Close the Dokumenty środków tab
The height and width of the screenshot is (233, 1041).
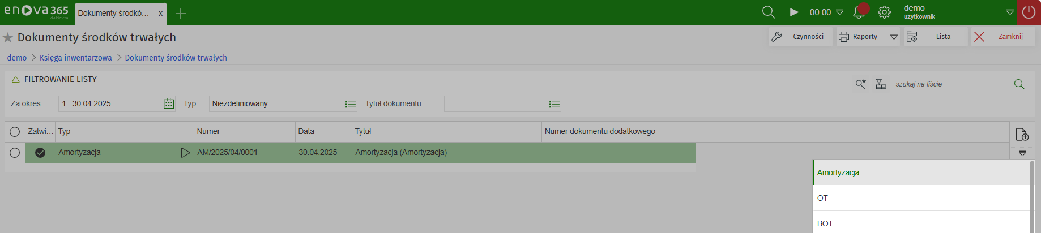pos(161,13)
